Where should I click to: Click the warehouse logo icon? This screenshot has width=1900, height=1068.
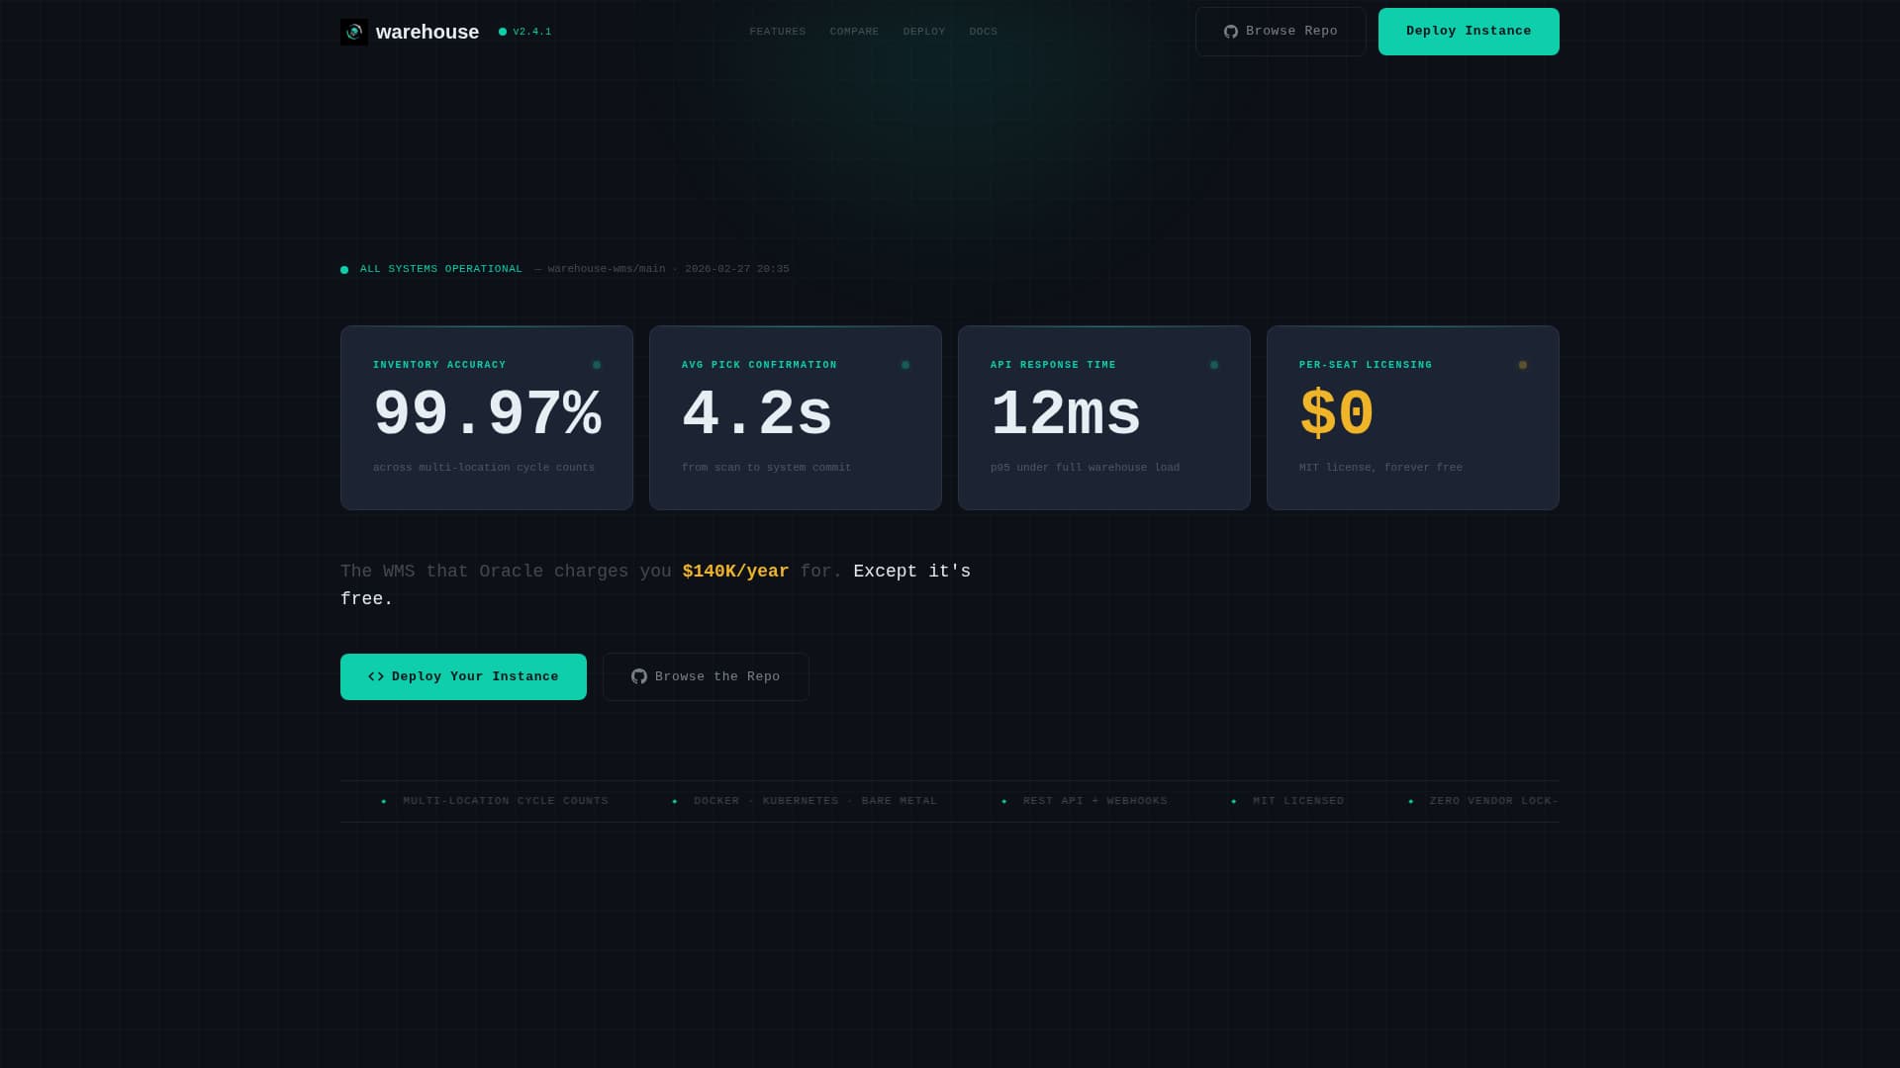coord(354,32)
